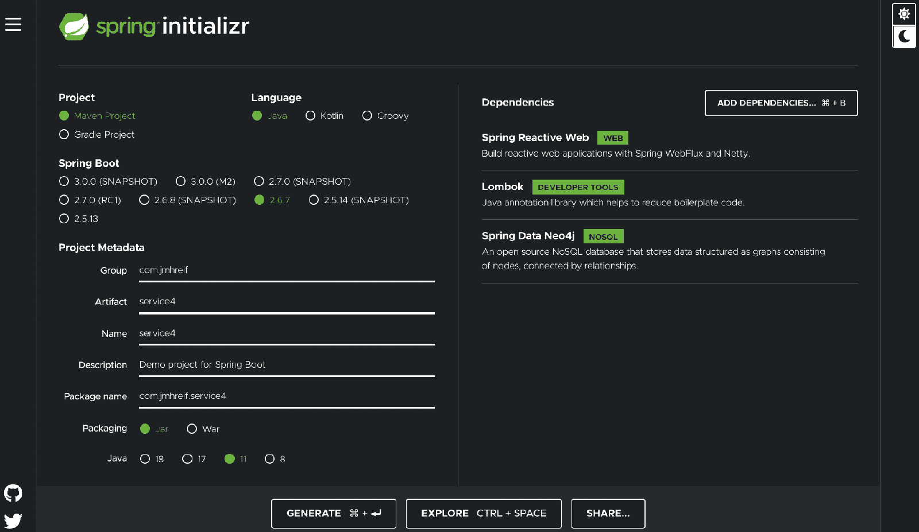Click the Packaging label
The height and width of the screenshot is (532, 919).
click(x=105, y=429)
